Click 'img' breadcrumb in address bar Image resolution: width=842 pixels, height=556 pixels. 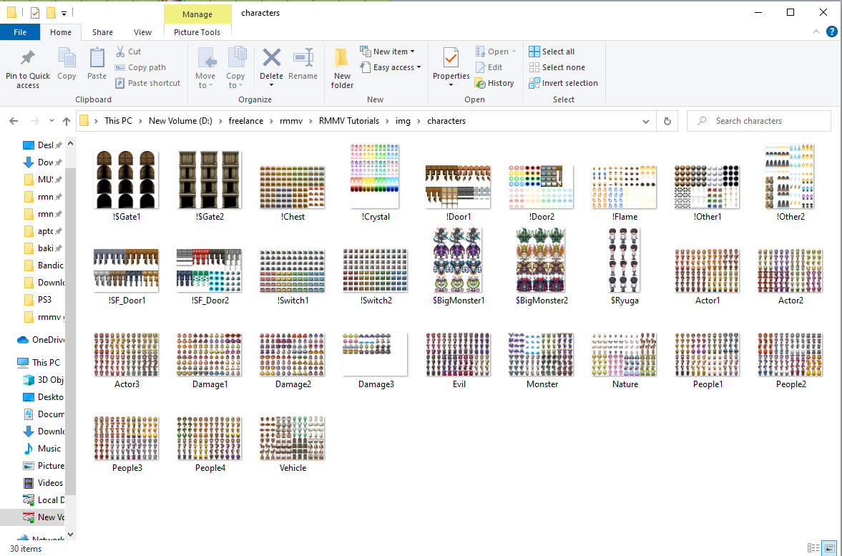pos(403,121)
